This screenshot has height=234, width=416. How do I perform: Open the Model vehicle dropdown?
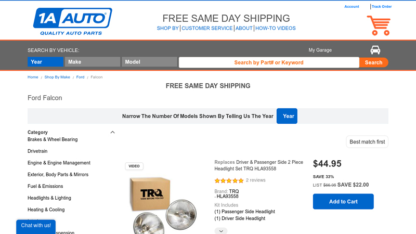pos(149,62)
